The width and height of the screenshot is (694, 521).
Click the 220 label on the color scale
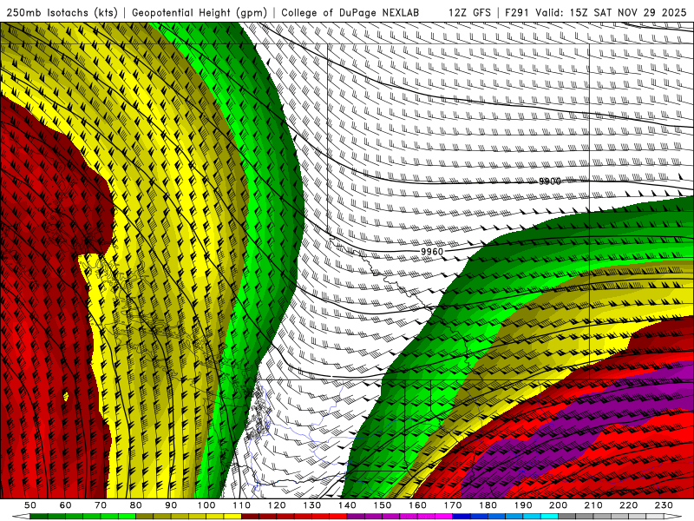pyautogui.click(x=628, y=505)
